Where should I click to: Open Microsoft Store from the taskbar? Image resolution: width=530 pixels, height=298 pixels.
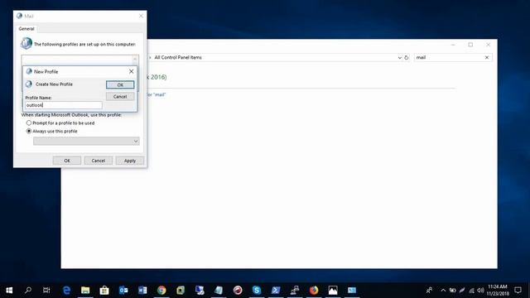click(x=104, y=291)
